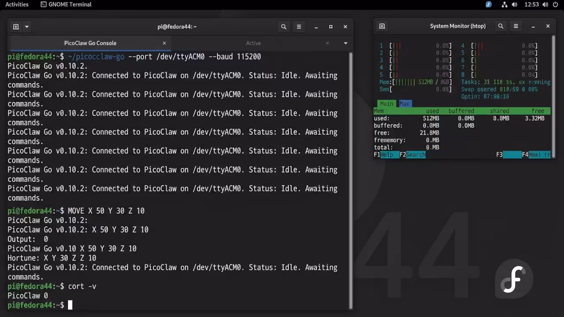Click the 'PicoClaw 0' output line

click(28, 296)
